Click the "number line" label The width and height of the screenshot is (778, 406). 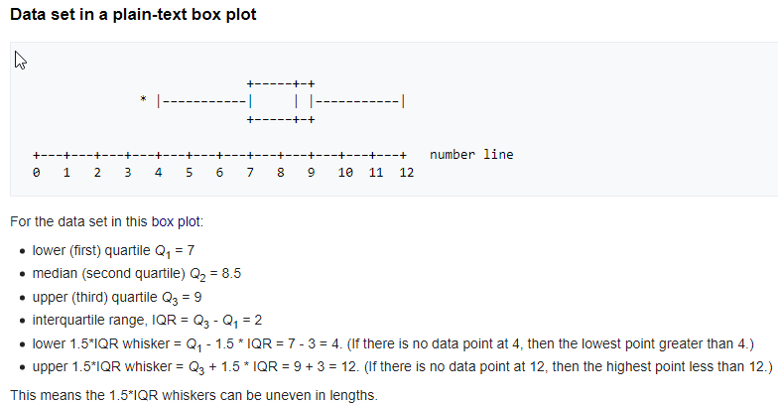(x=471, y=155)
